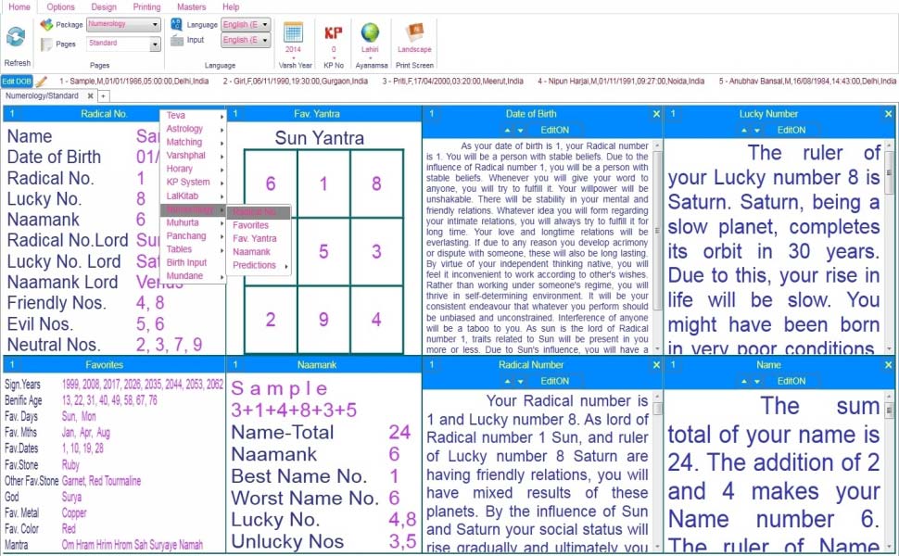Screen dimensions: 899x556
Task: Click the up arrow in Radical Number panel
Action: click(x=507, y=382)
